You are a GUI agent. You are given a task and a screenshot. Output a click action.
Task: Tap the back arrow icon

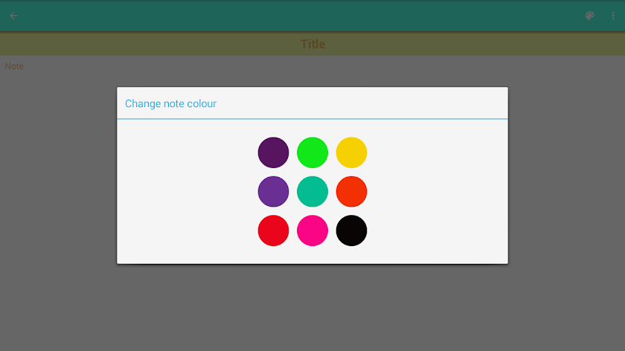[13, 16]
